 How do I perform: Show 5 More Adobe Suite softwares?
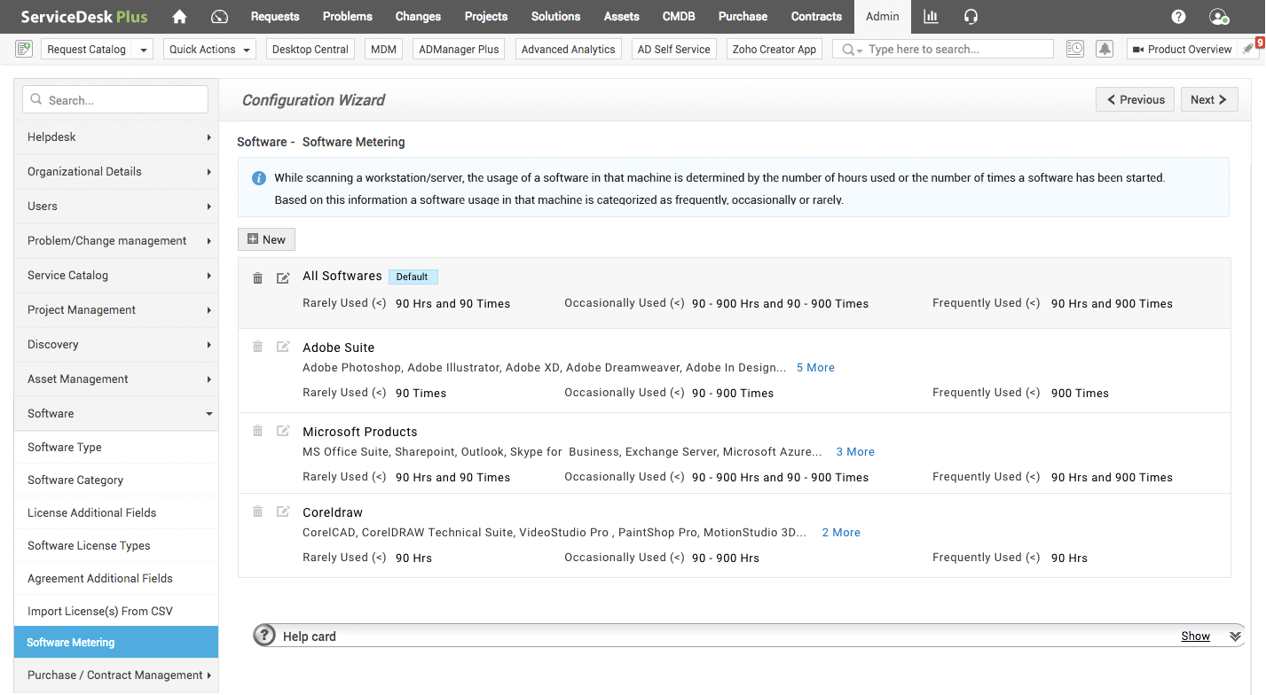tap(815, 368)
